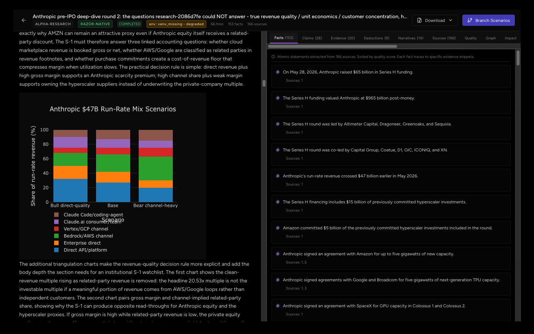Open the Sources (166) tab
534x334 pixels.
(x=444, y=38)
